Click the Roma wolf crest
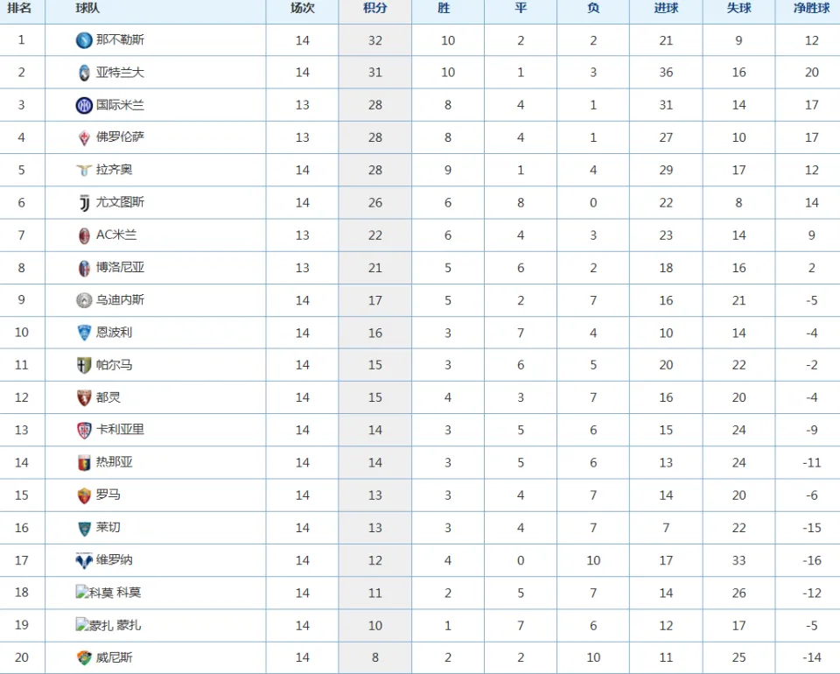840x674 pixels. pos(84,495)
